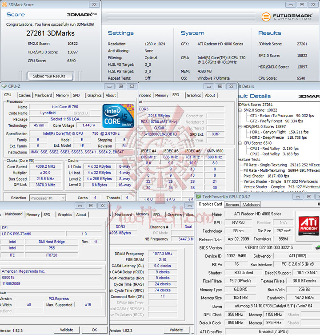Click the OK button in CPU-Z Mainboard window
This screenshot has height=335, width=320.
tap(94, 330)
